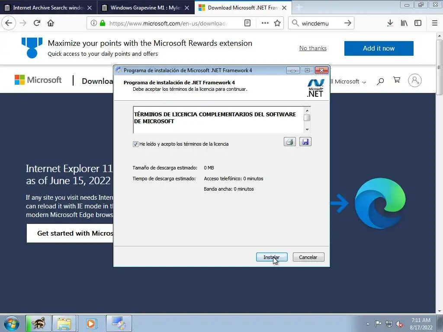Click the account sign-in avatar icon
Viewport: 443px width, 332px height.
415,80
